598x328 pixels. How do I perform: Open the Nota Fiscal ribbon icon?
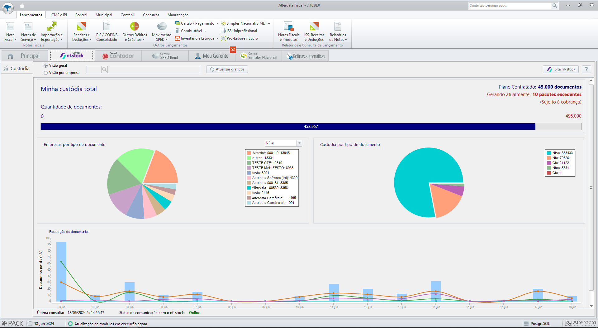click(10, 27)
